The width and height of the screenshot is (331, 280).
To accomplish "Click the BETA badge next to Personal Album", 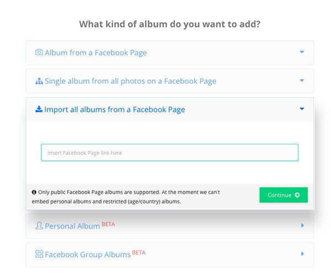I will click(x=108, y=224).
